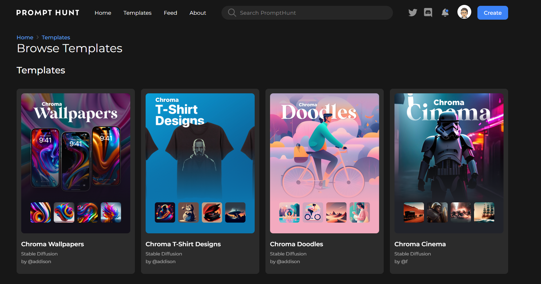Open the Chroma Wallpapers cover image

(x=76, y=163)
